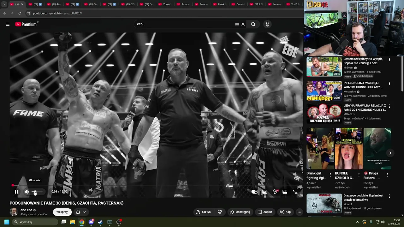
Task: Reload the page
Action: tap(20, 13)
